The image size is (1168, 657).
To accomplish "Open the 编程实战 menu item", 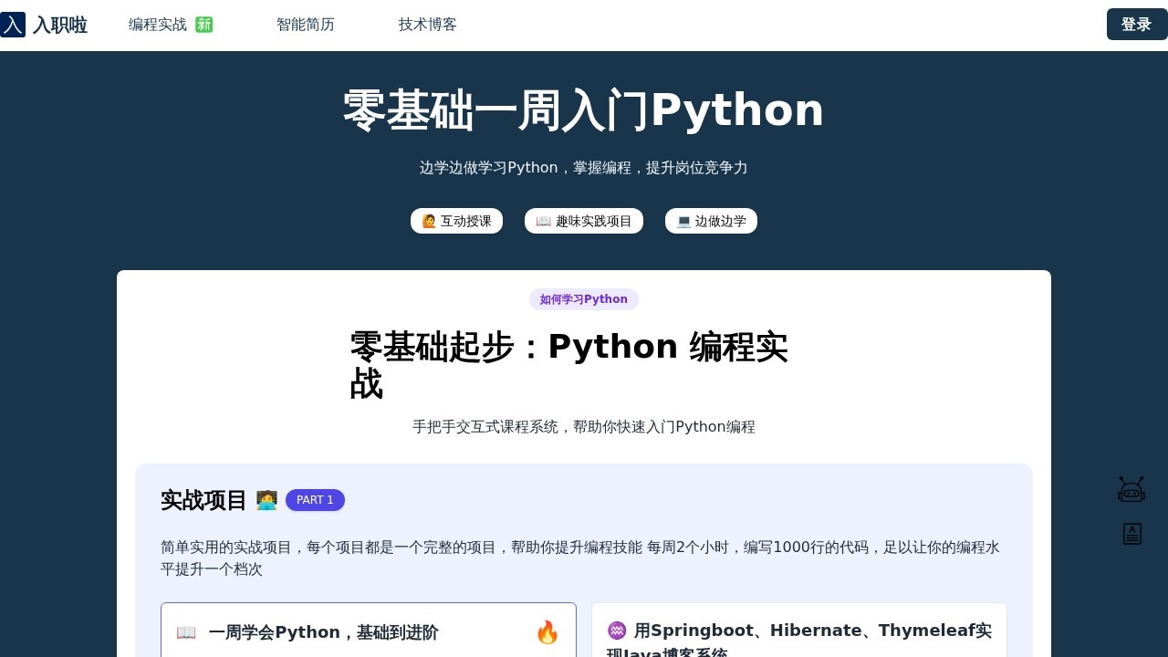I will 157,25.
